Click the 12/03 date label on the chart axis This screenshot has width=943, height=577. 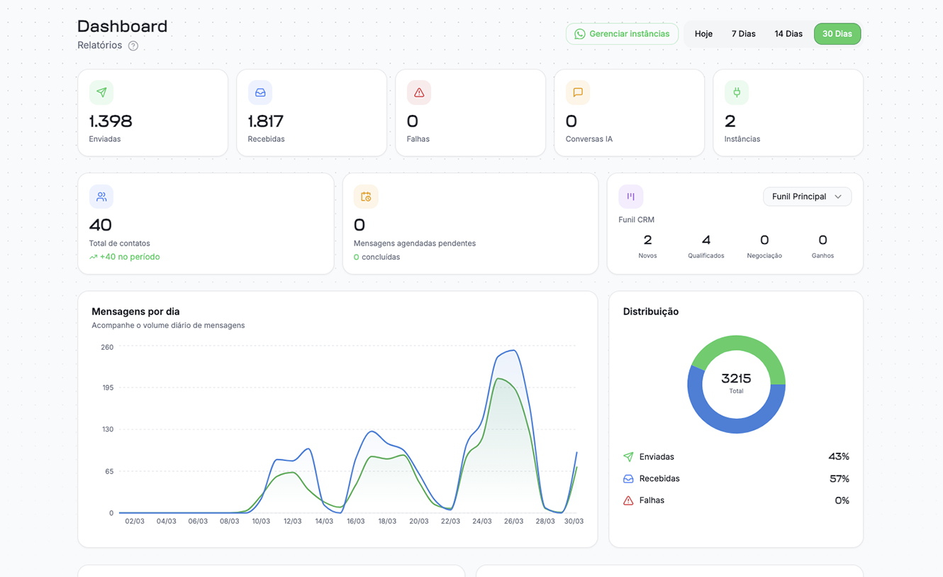click(x=292, y=521)
